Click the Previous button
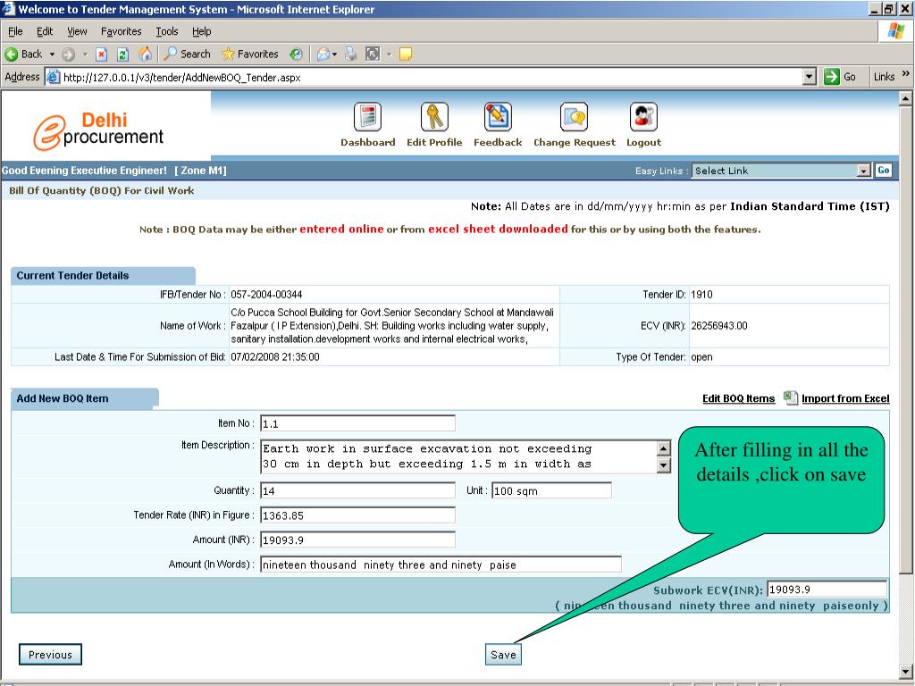Viewport: 915px width, 686px height. [50, 655]
